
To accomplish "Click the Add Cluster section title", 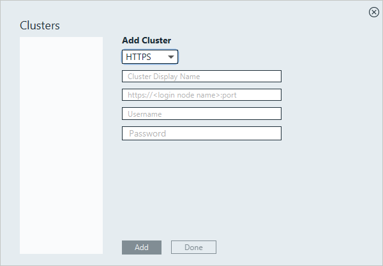I will [147, 41].
